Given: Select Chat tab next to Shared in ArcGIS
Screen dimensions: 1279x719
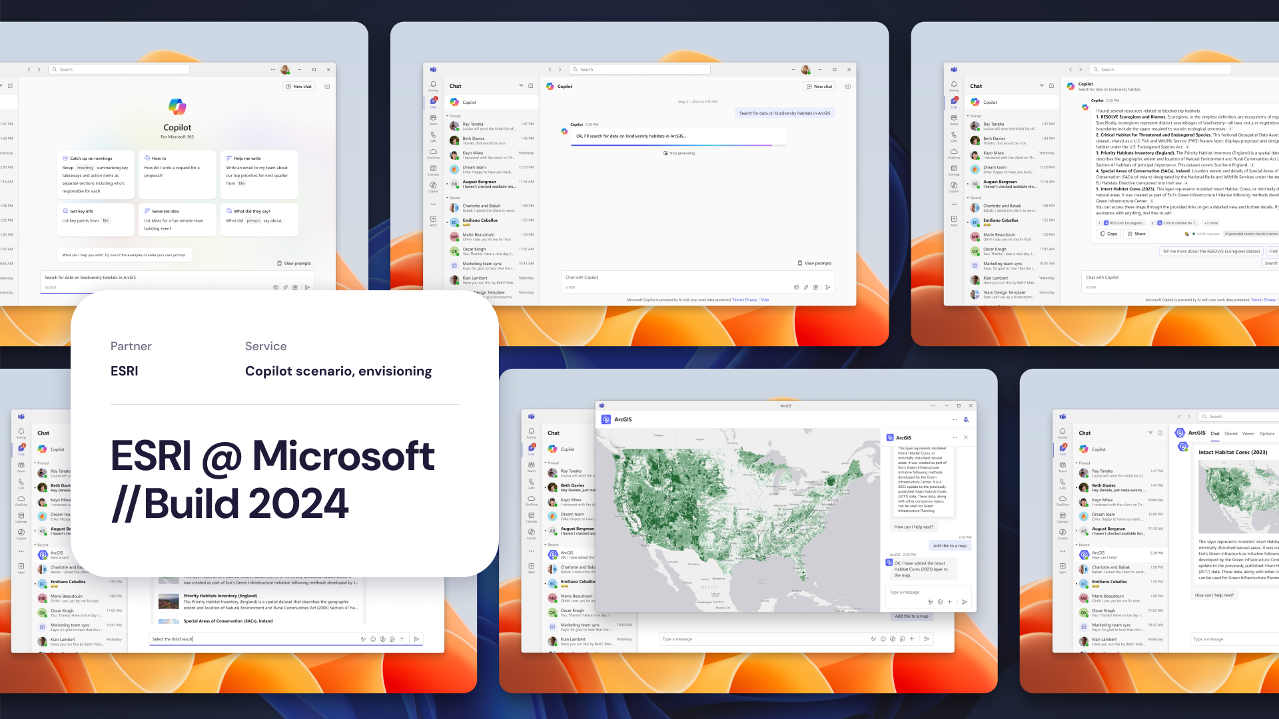Looking at the screenshot, I should point(1215,433).
